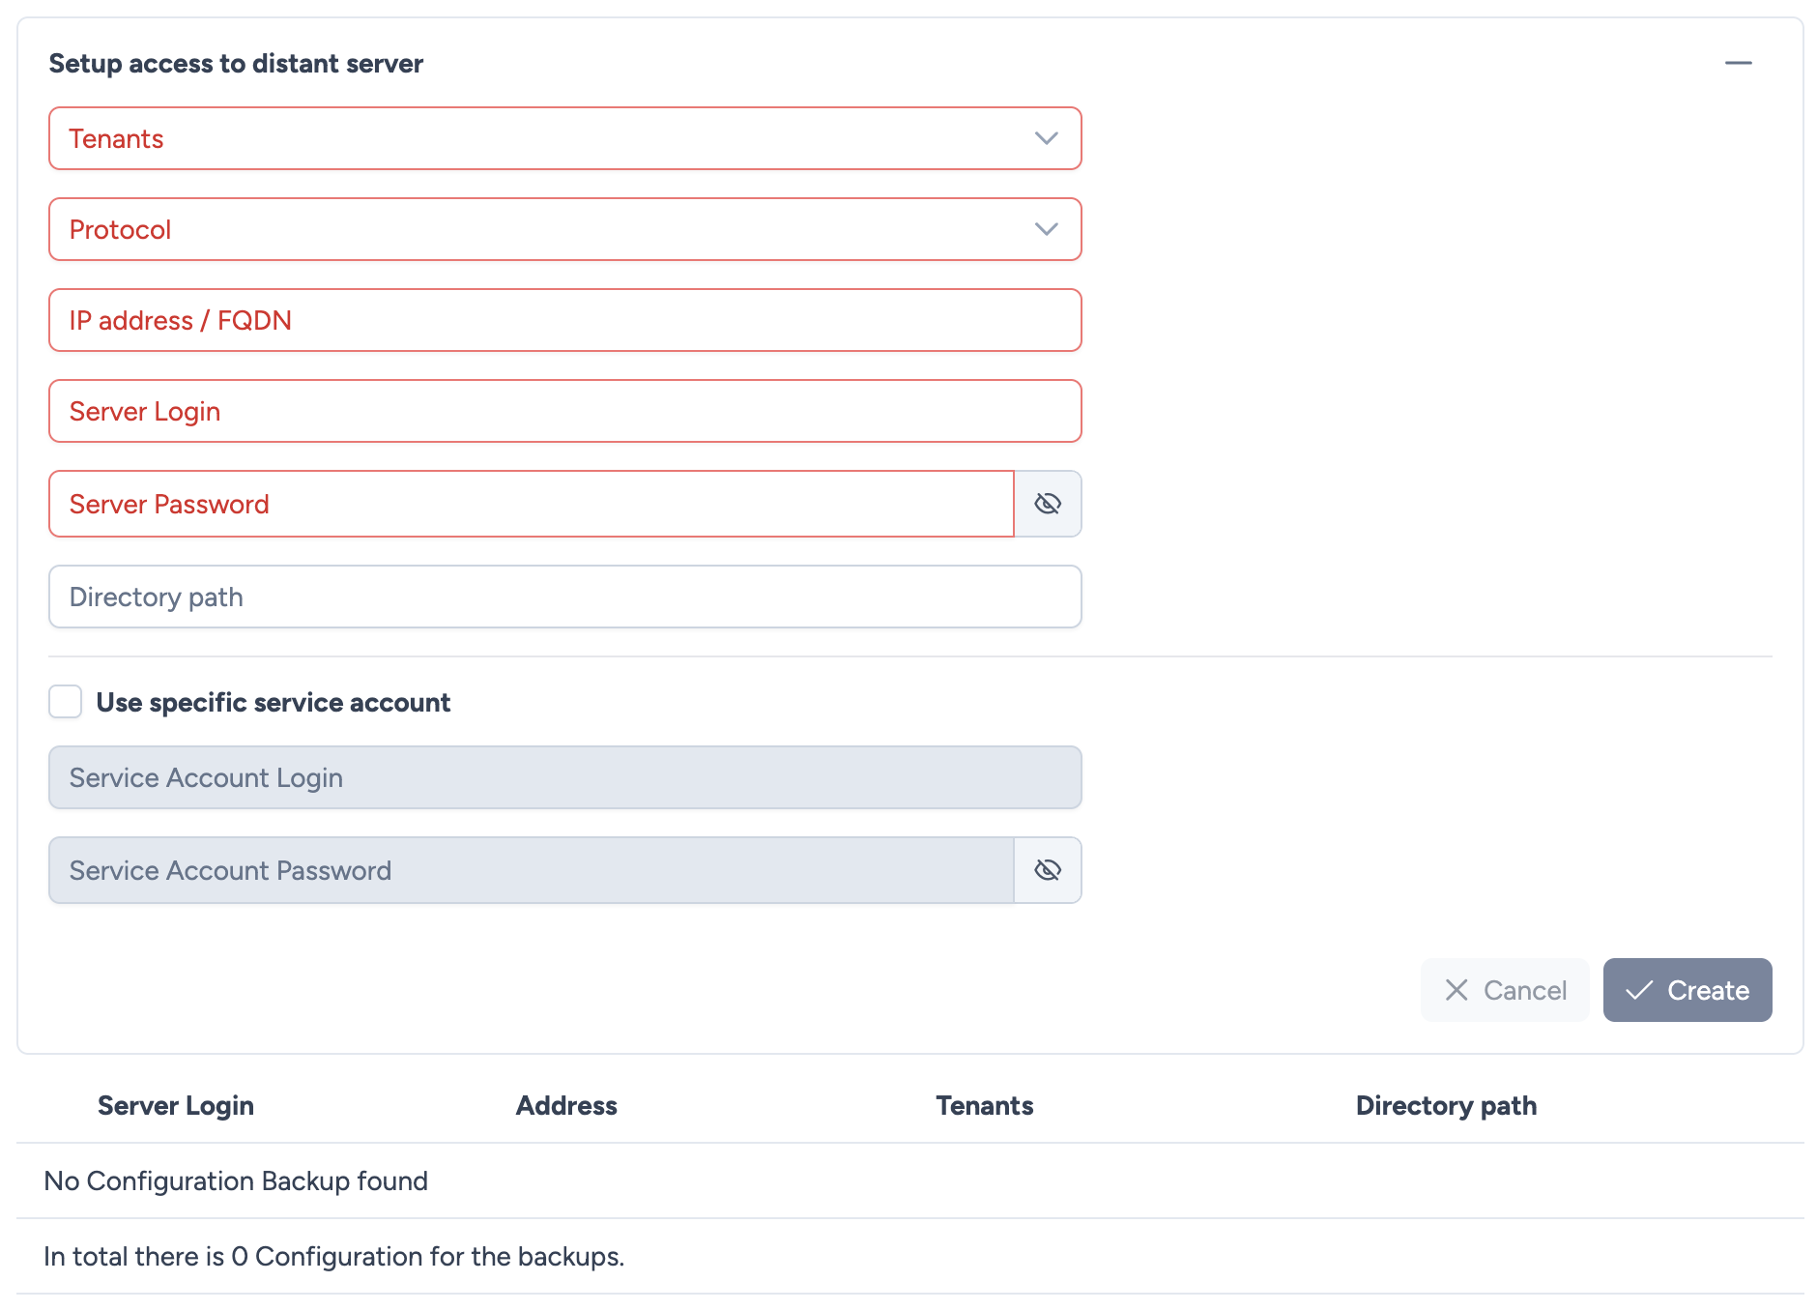Screen dimensions: 1817x1311
Task: Open the Tenants dropdown
Action: (564, 138)
